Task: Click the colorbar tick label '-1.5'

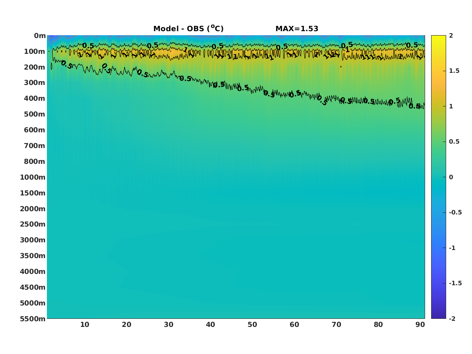Action: pyautogui.click(x=455, y=283)
